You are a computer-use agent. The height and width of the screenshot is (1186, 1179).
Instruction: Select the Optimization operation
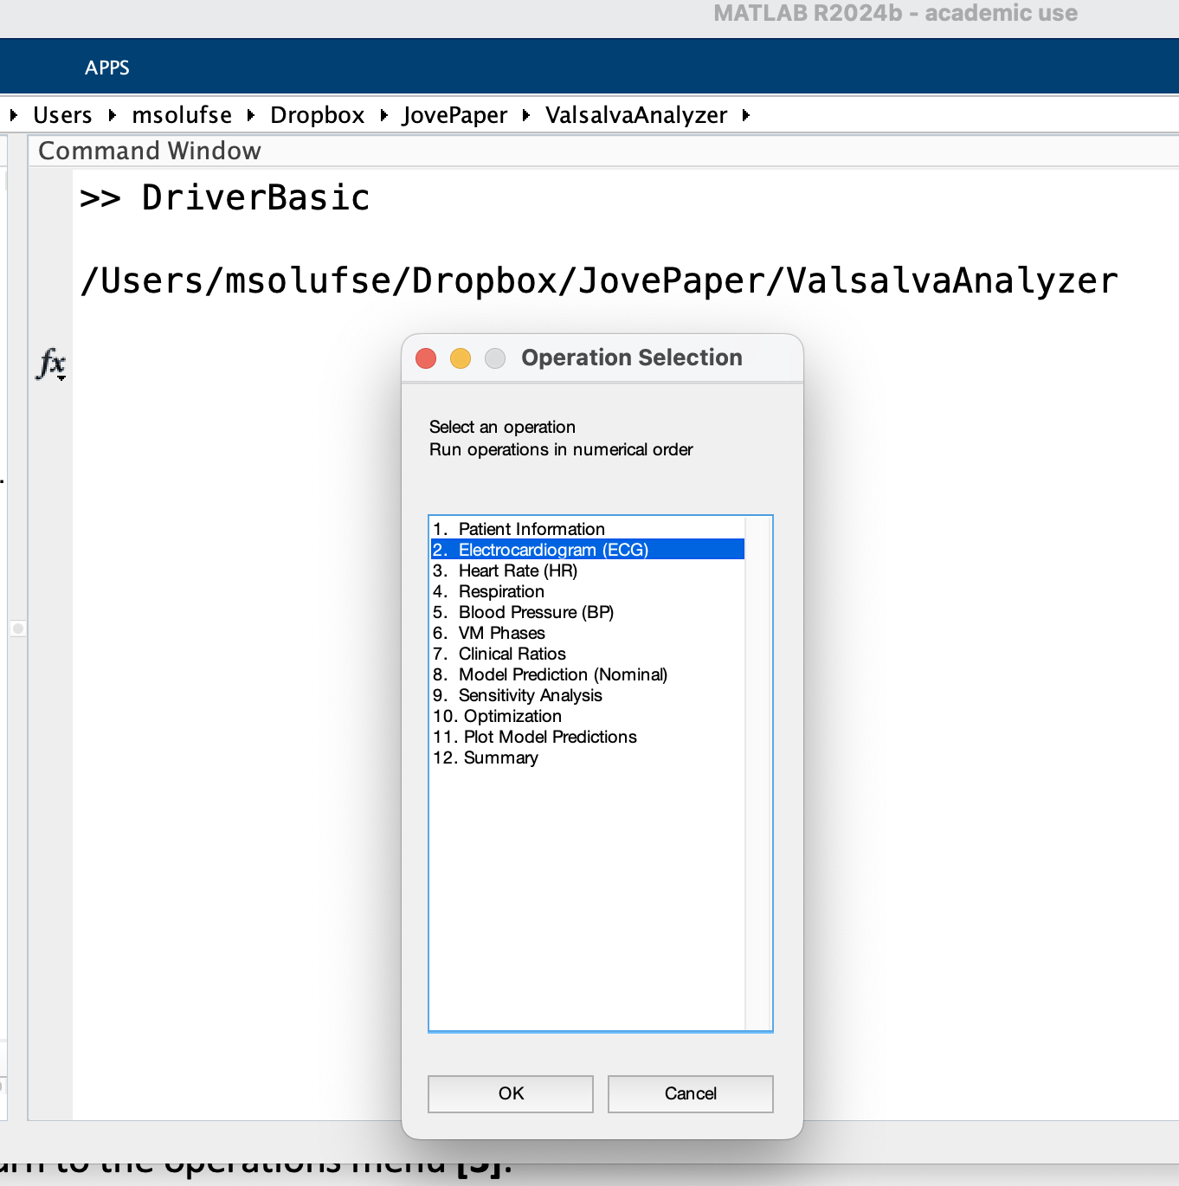pos(512,716)
